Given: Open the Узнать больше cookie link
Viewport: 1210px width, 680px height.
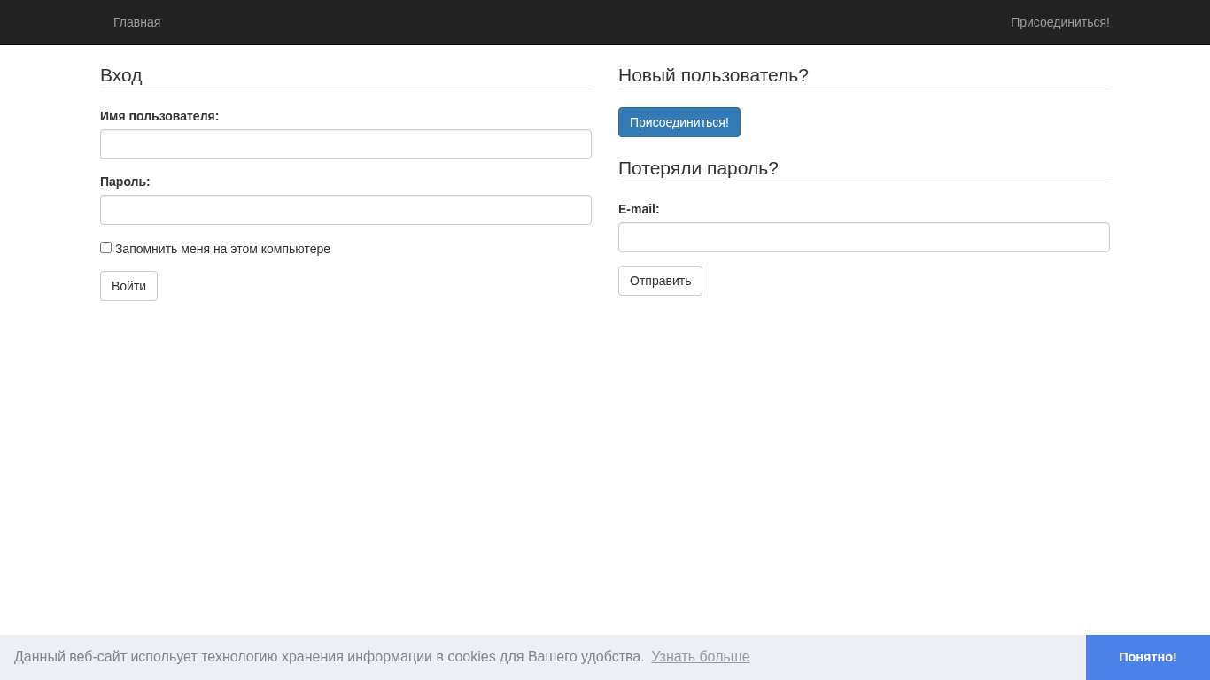Looking at the screenshot, I should pos(700,657).
